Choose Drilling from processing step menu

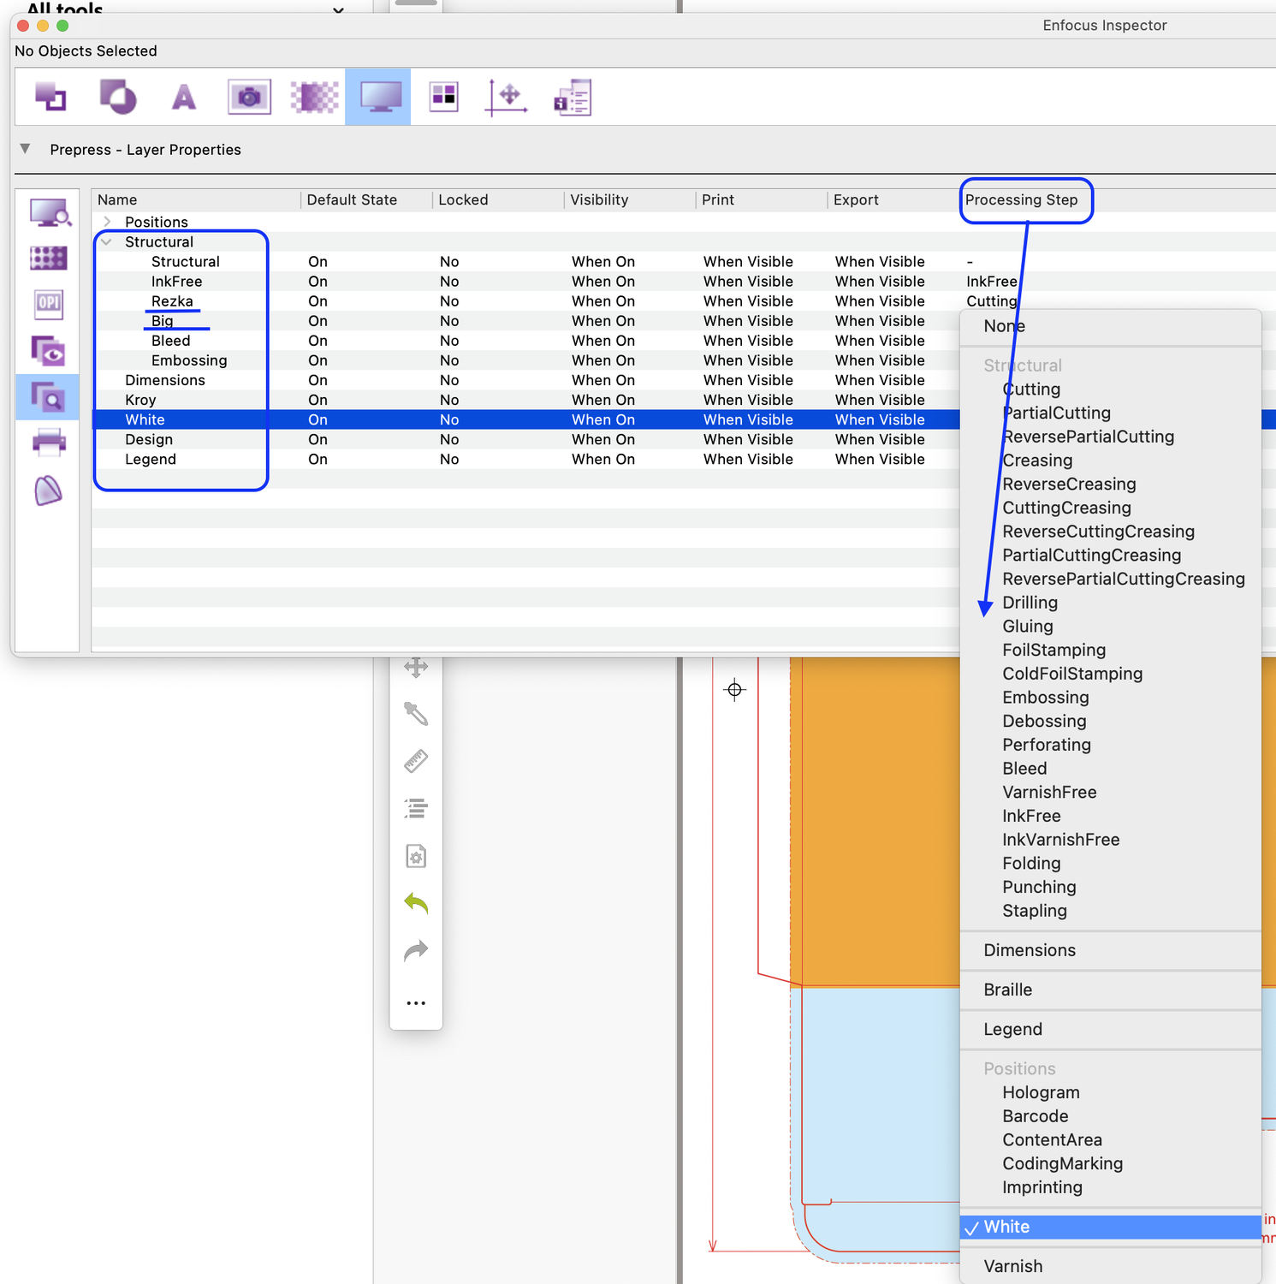[1030, 603]
